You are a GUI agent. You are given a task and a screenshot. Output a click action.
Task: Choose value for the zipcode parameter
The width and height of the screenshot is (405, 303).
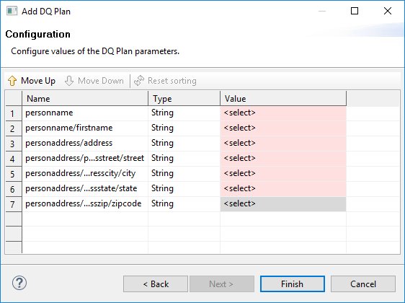tap(283, 203)
